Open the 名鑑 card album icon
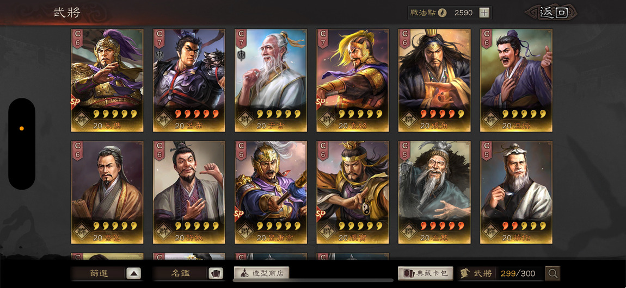This screenshot has width=626, height=288. click(216, 274)
